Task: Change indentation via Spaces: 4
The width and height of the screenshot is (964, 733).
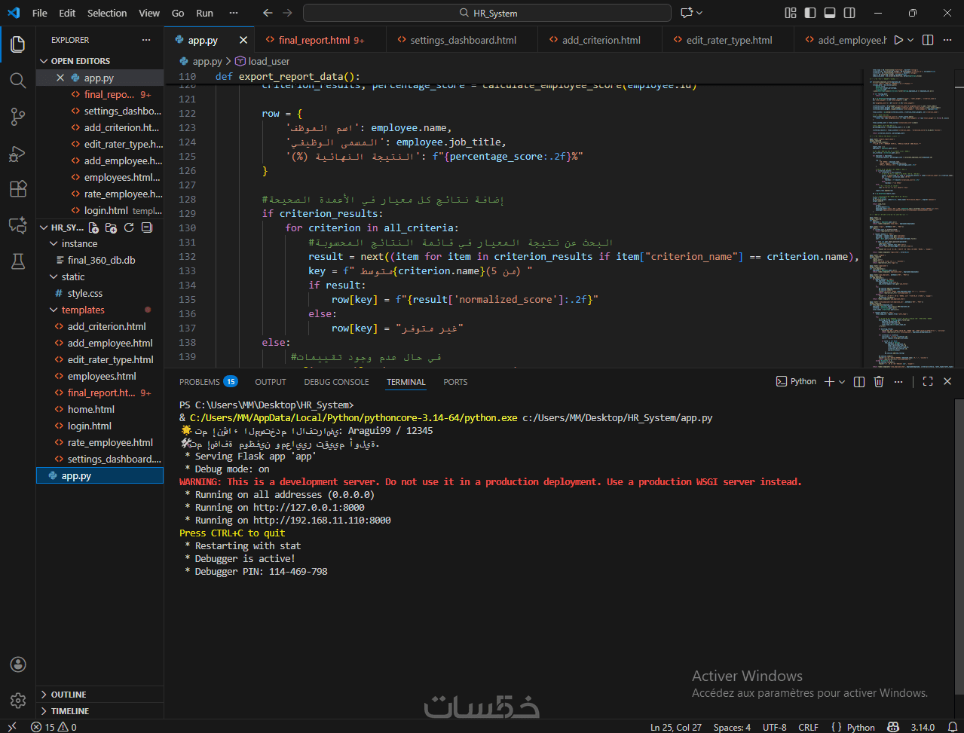Action: (732, 727)
